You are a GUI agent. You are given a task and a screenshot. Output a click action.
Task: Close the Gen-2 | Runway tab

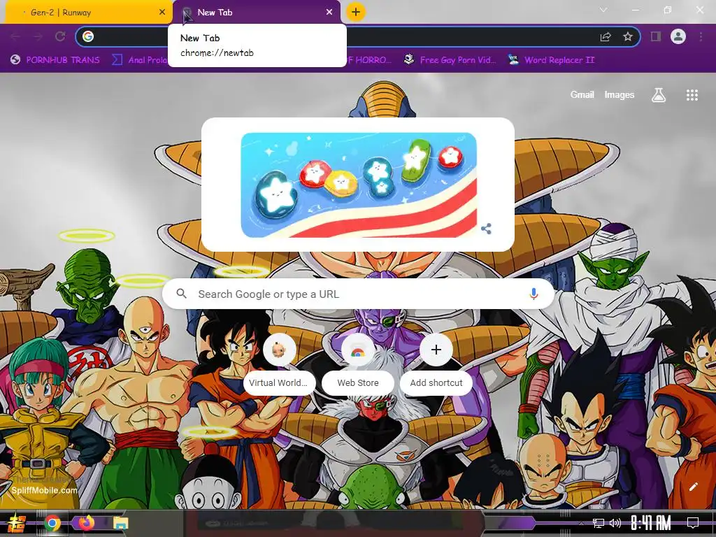(x=162, y=13)
